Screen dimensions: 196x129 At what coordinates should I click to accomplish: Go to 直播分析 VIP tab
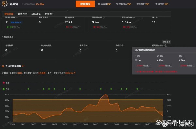point(162,4)
